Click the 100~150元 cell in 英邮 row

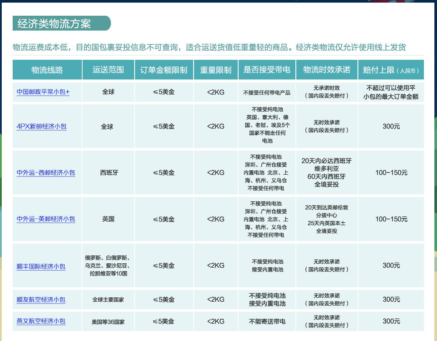point(391,219)
